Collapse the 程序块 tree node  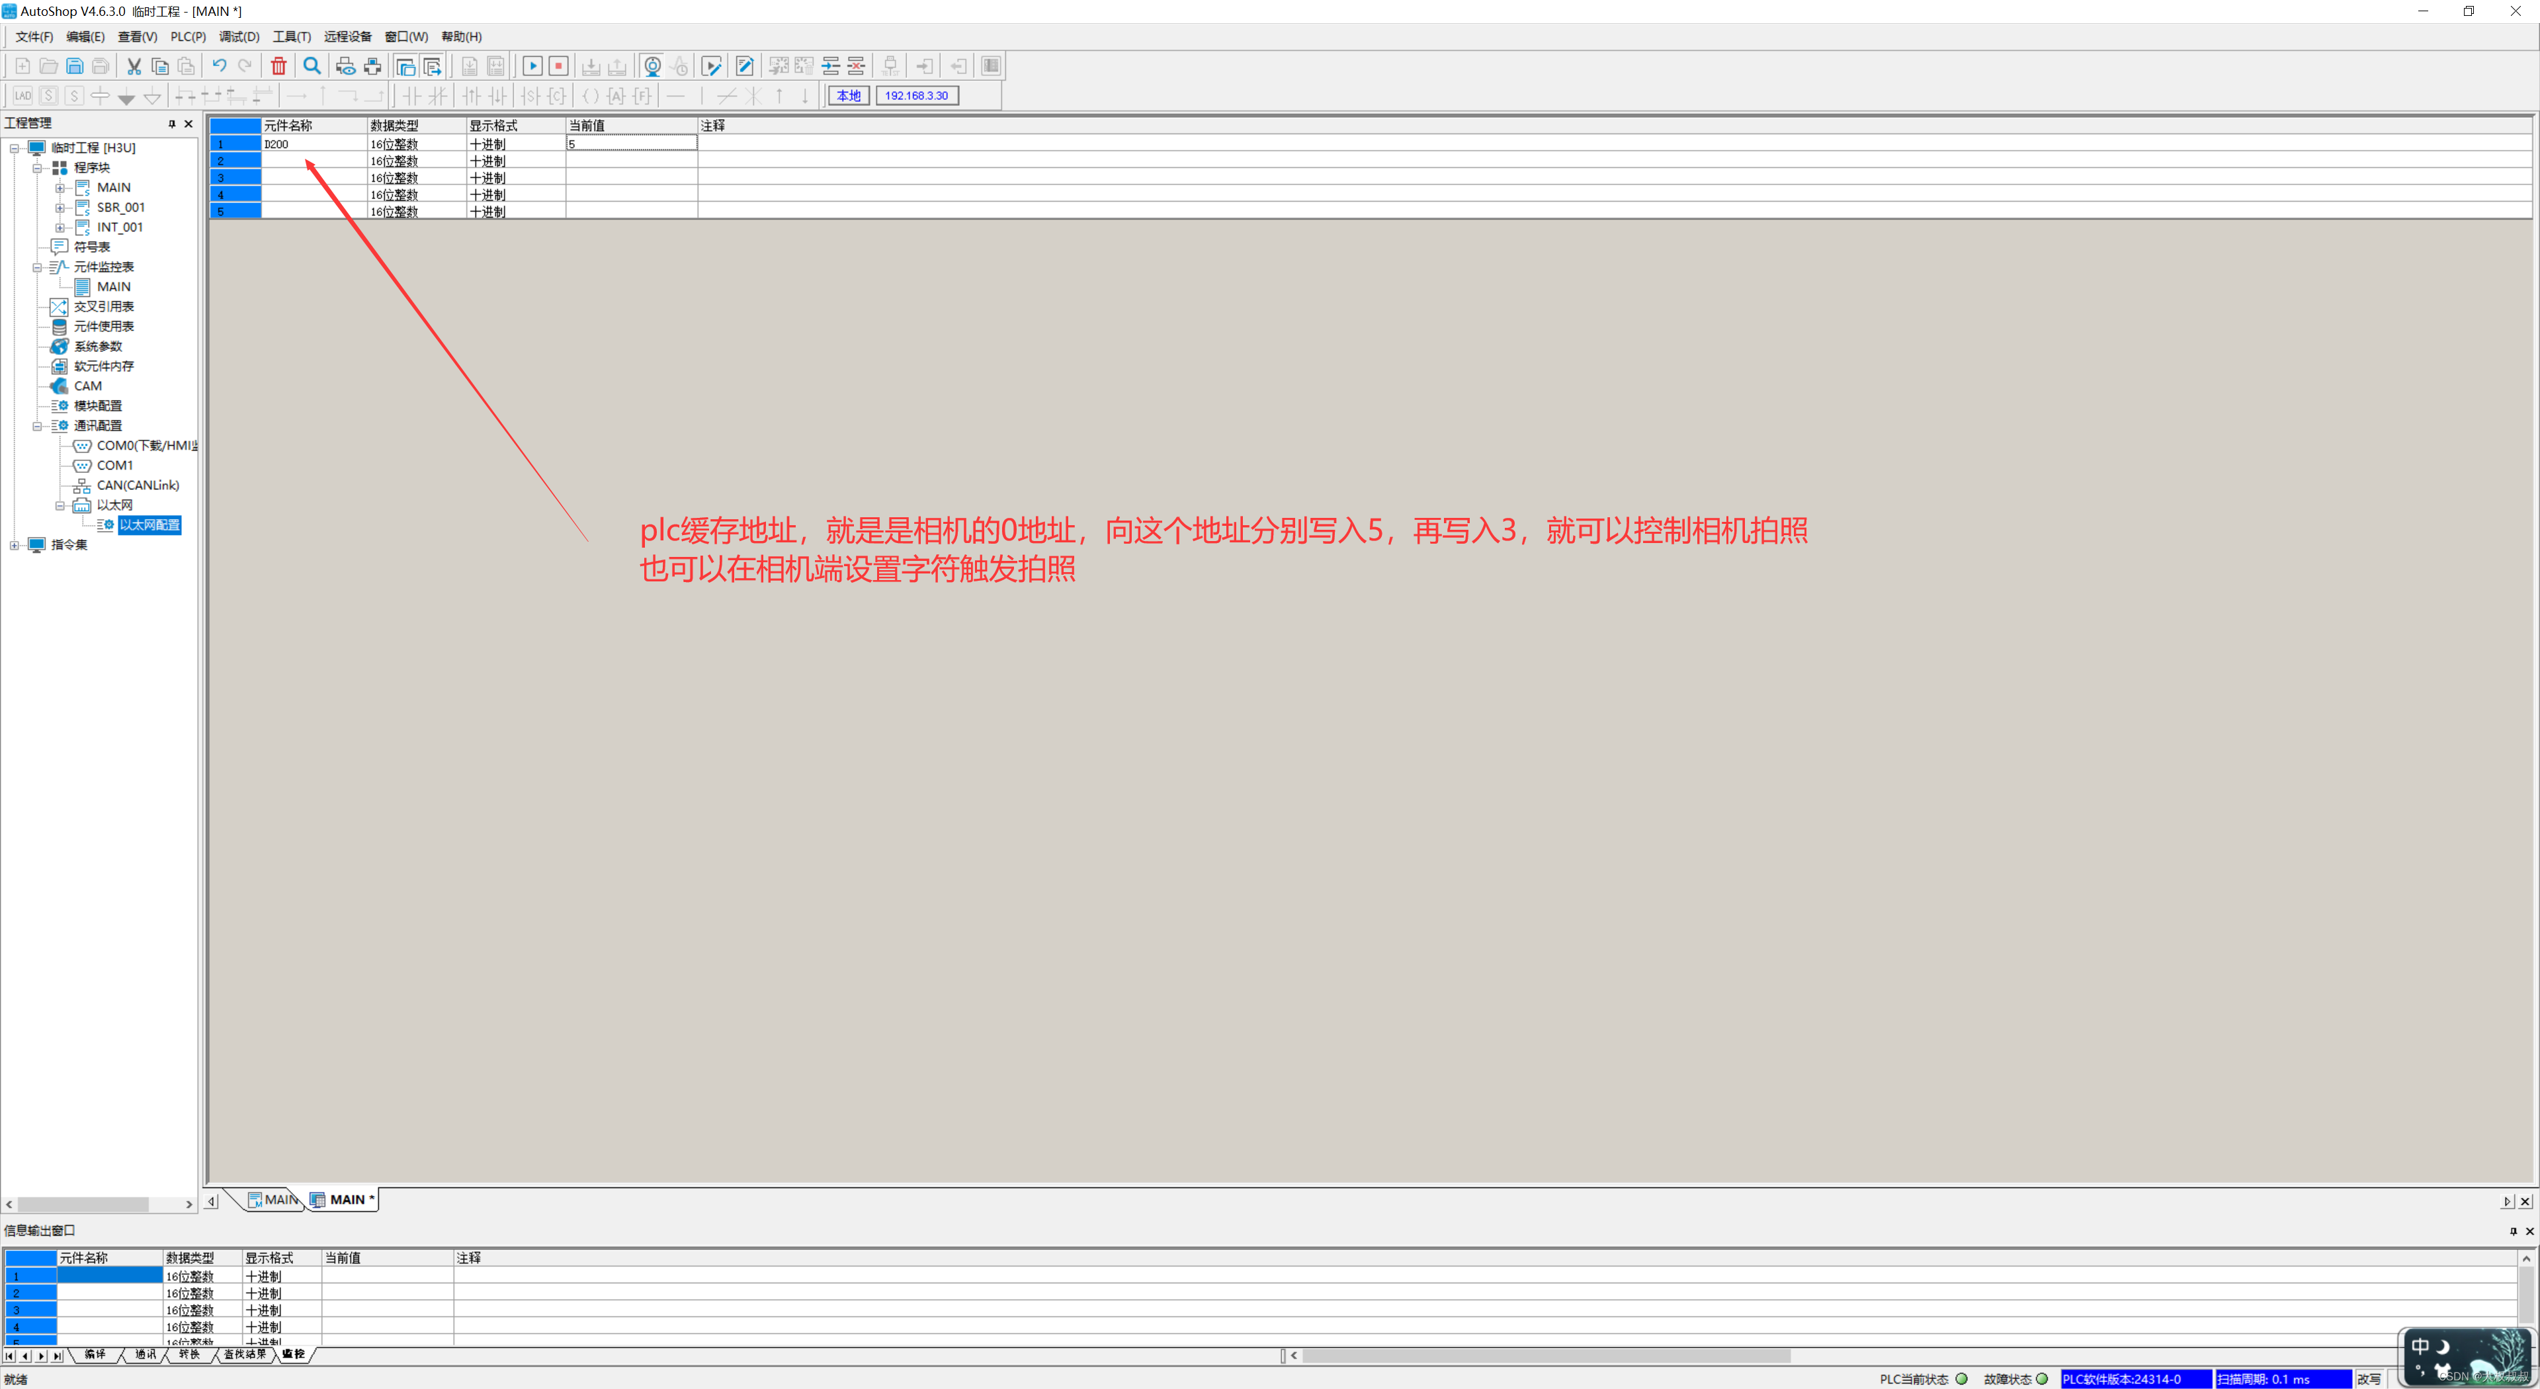pos(38,167)
